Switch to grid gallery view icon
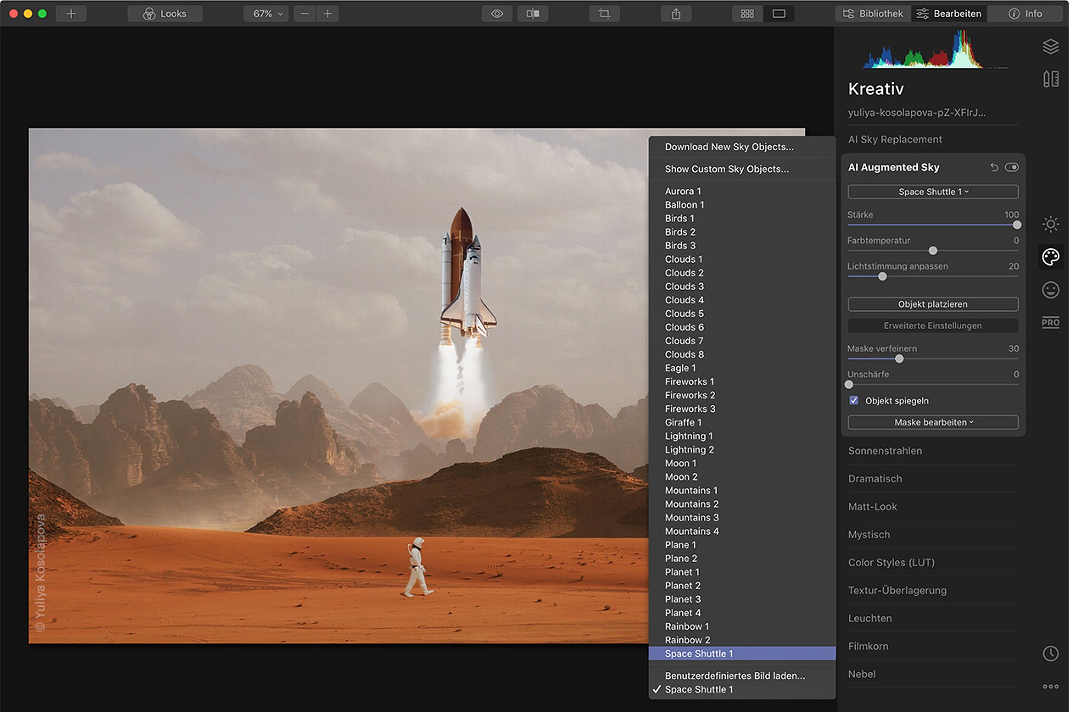This screenshot has height=712, width=1069. coord(748,13)
